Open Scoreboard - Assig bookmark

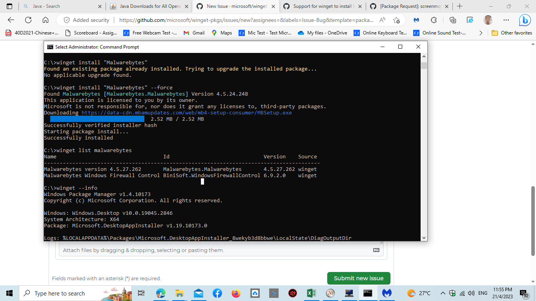coord(91,33)
